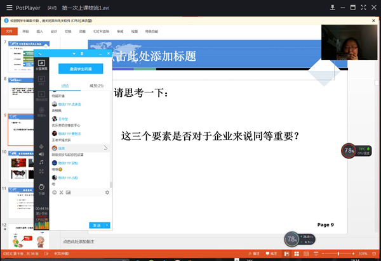Open the 动画 (Animations) ribbon tab
The width and height of the screenshot is (381, 261).
(83, 32)
